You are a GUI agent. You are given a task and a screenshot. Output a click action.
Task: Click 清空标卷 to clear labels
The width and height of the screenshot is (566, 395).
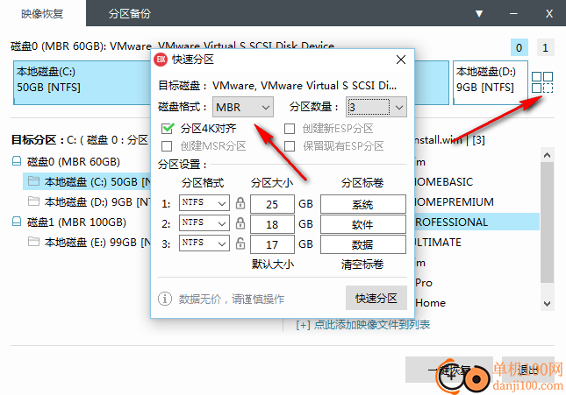click(x=362, y=265)
